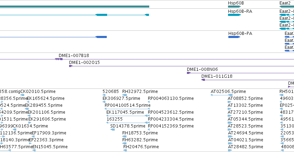
Task: Click the DME1-008N06 start arrow marker
Action: point(188,73)
